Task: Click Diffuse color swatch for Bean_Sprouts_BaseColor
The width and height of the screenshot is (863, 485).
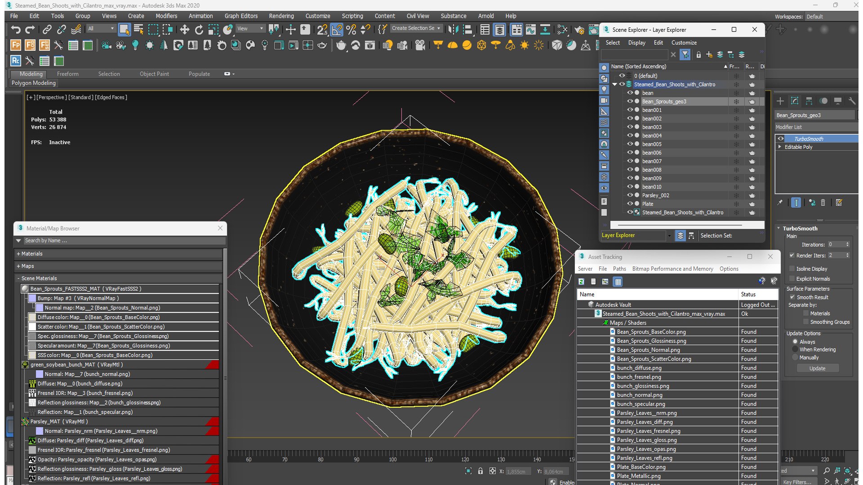Action: click(x=32, y=317)
